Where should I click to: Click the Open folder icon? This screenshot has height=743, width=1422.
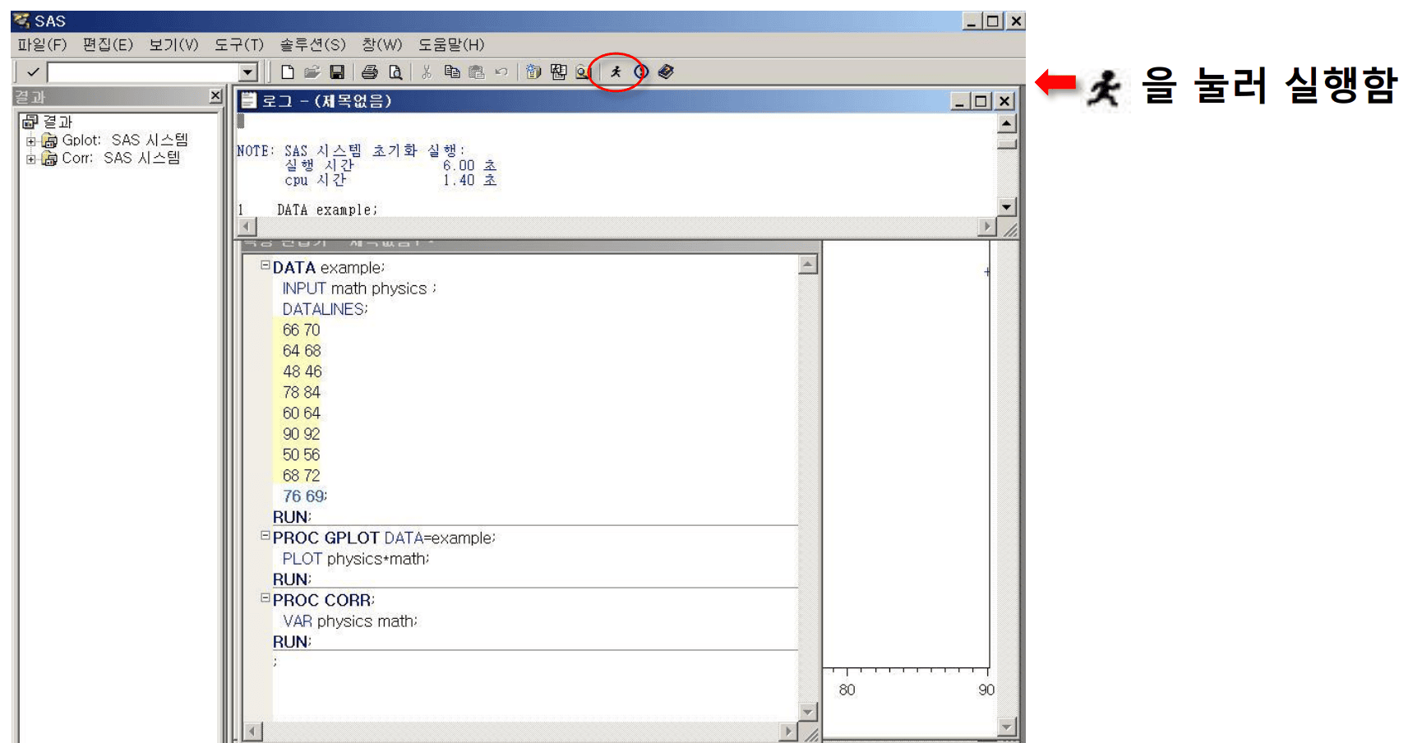pyautogui.click(x=312, y=72)
